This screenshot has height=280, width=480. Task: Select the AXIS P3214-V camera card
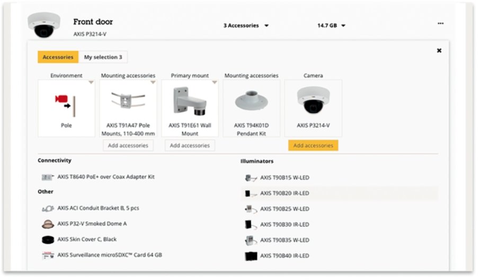point(313,108)
